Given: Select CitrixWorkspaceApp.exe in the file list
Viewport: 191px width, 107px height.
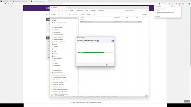Looking at the screenshot, I should coord(111,22).
